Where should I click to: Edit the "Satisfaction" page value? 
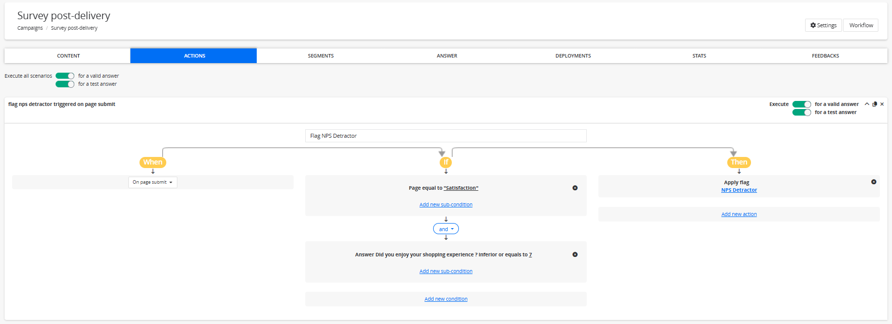click(461, 188)
